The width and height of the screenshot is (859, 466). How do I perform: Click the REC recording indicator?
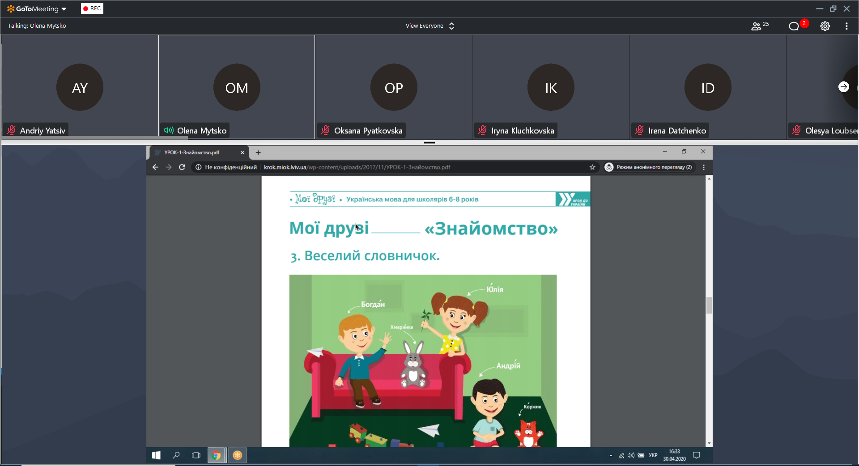[92, 8]
